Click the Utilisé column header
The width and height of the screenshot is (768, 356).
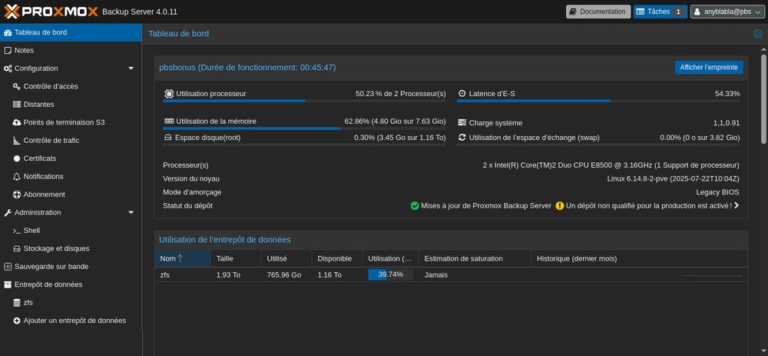[286, 258]
